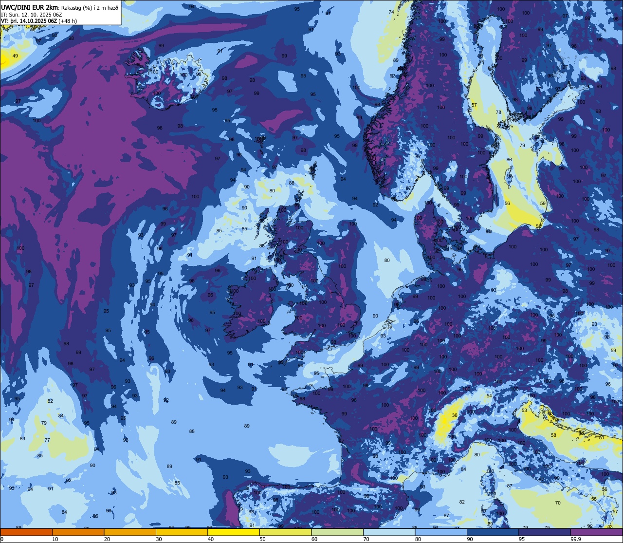623x543 pixels.
Task: Click the '74' humidity value on map
Action: click(391, 12)
